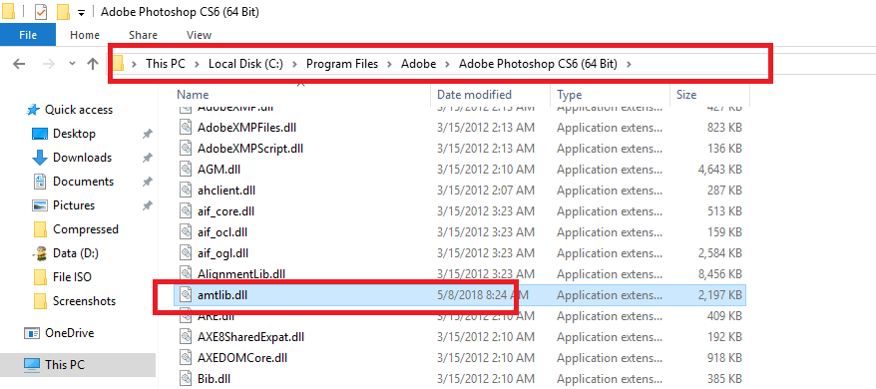Expand chevron after Adobe breadcrumb
This screenshot has height=389, width=876.
(x=448, y=64)
